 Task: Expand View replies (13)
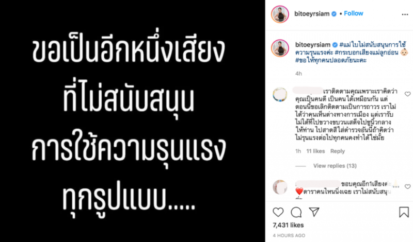pyautogui.click(x=335, y=166)
